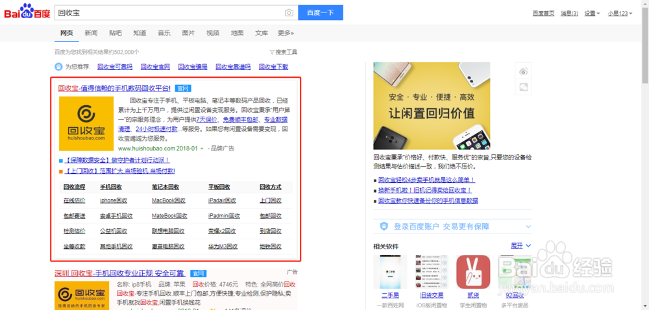Click 上门回收 in 回收方式 column
The width and height of the screenshot is (649, 310).
pos(271,200)
